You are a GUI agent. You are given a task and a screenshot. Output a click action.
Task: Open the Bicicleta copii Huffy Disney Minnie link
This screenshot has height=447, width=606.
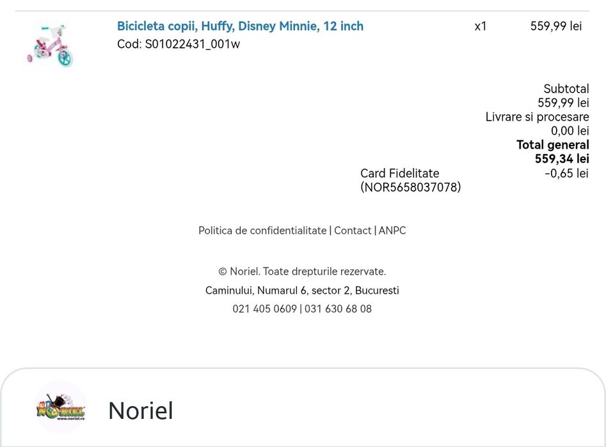(x=240, y=26)
